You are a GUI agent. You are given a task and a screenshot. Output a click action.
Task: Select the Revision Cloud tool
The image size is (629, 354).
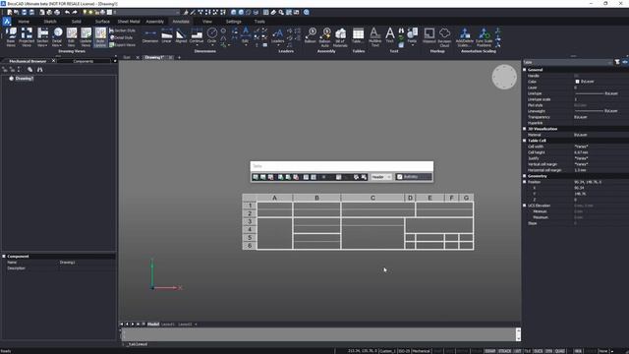[x=444, y=37]
